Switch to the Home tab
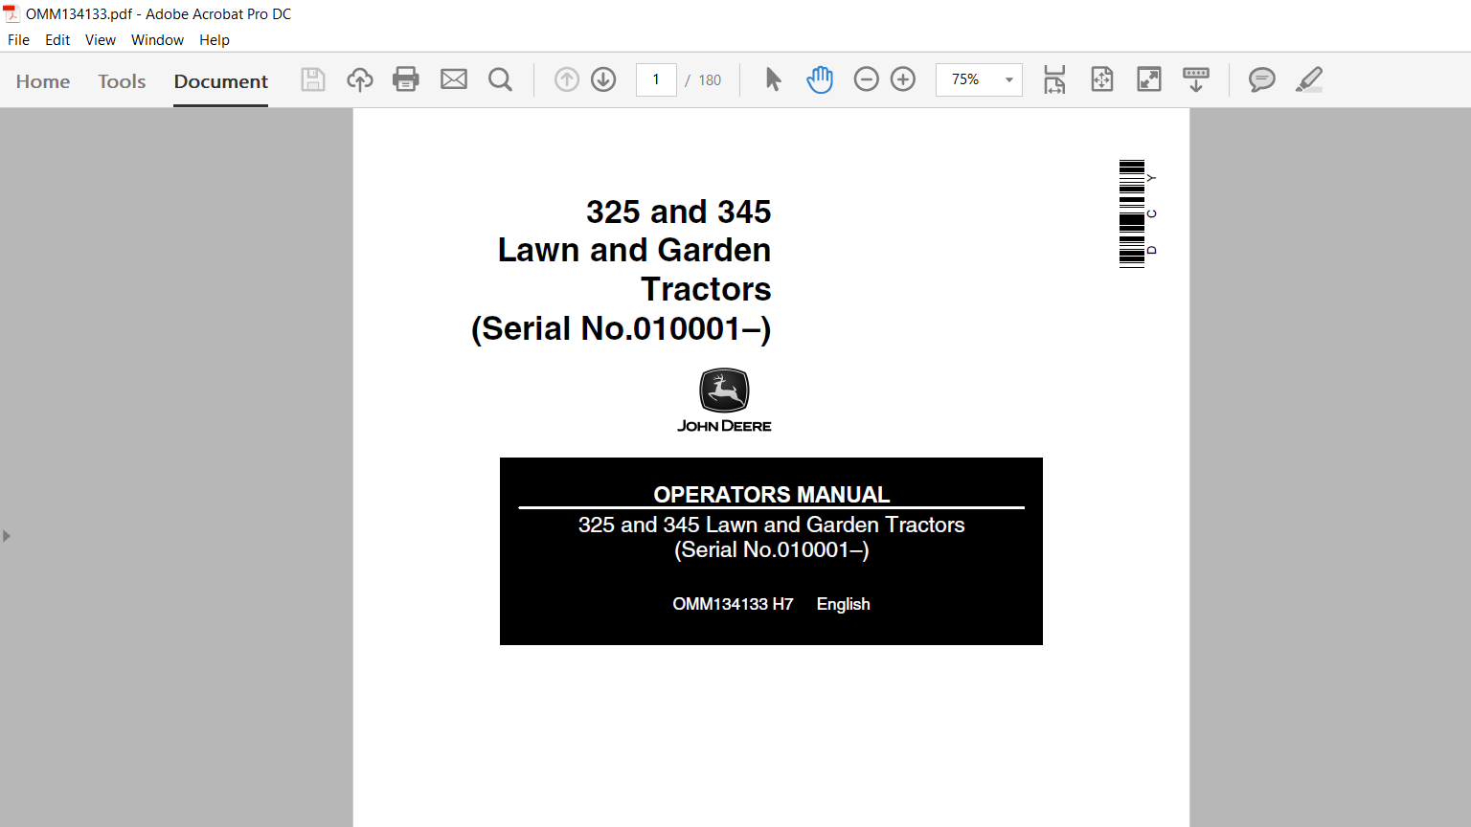Screen dimensions: 1471x827 (x=43, y=81)
